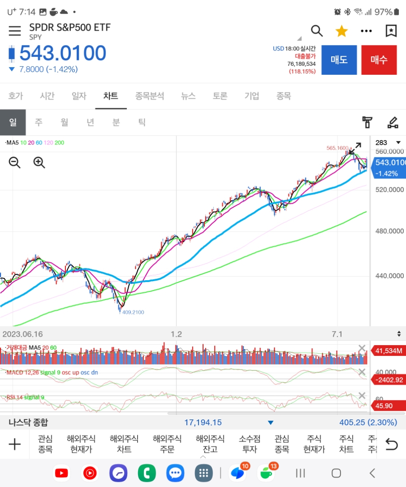Open the green phone dock app
The height and width of the screenshot is (487, 406).
(x=147, y=473)
